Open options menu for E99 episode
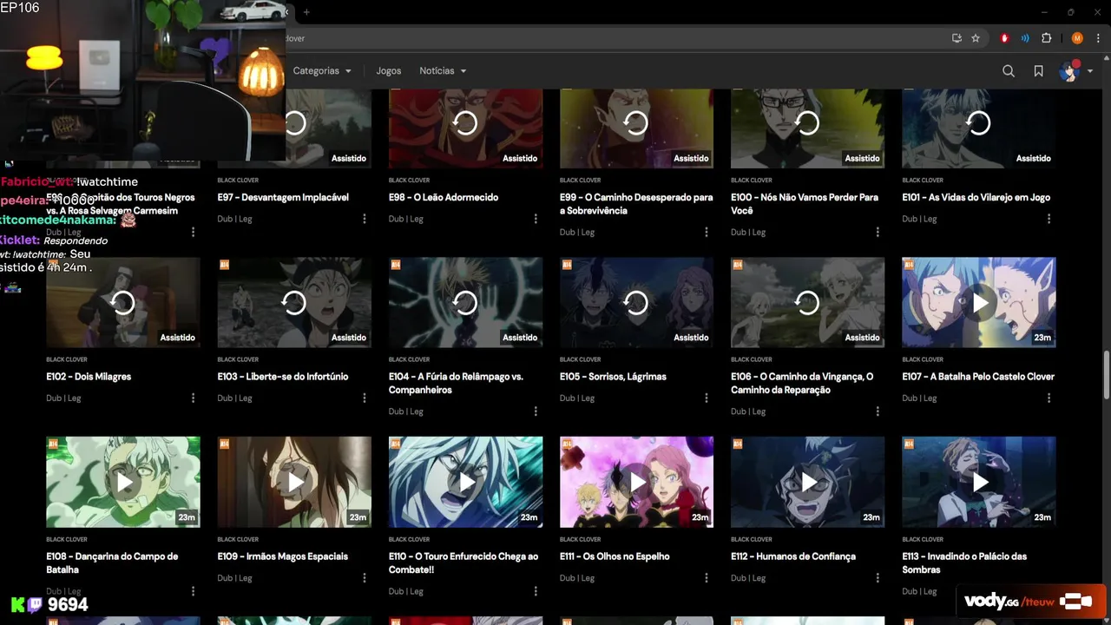The image size is (1111, 625). (707, 232)
